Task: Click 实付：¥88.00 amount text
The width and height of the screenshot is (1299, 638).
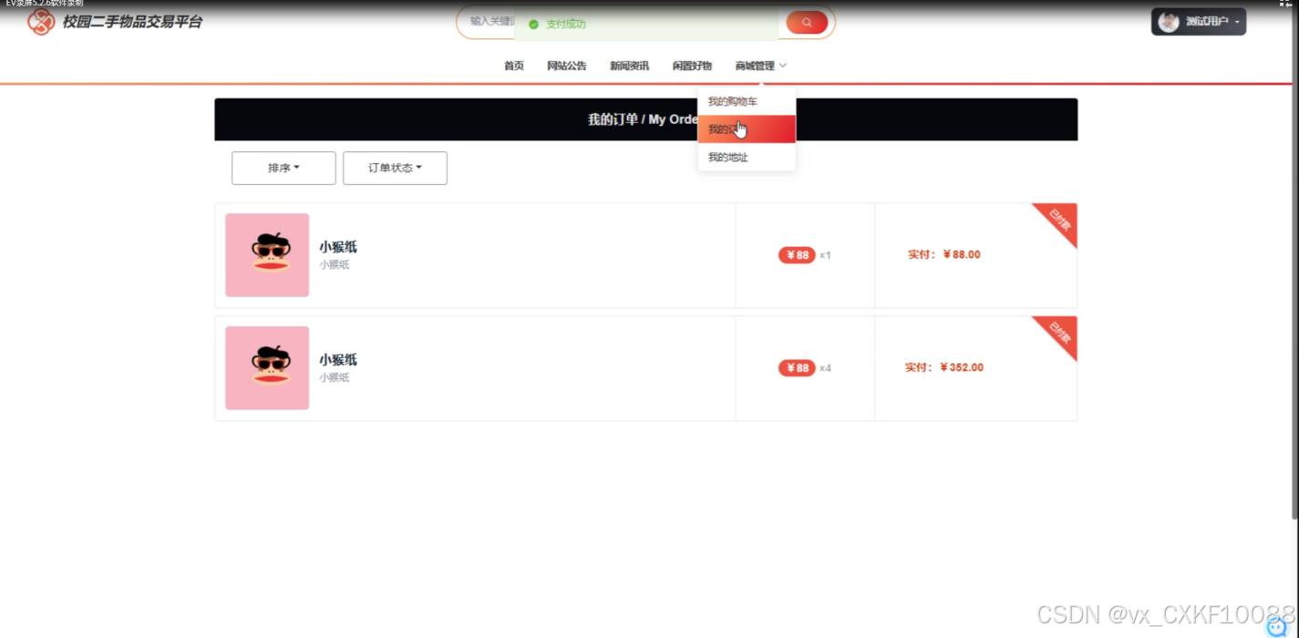Action: click(944, 255)
